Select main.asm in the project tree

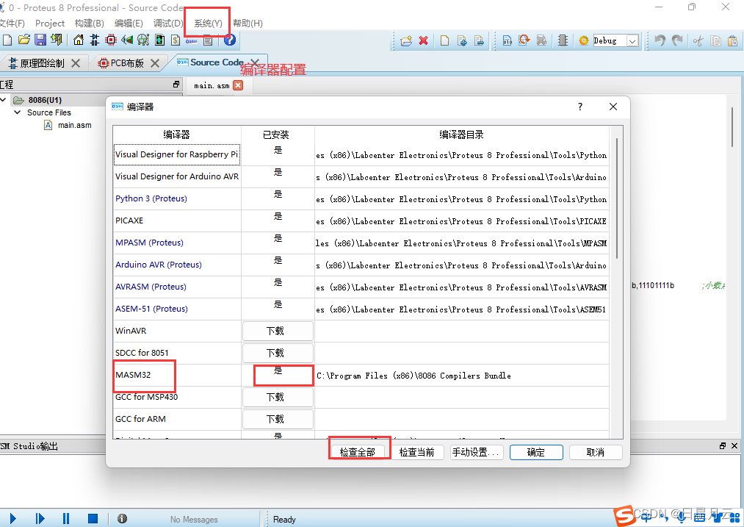pyautogui.click(x=74, y=126)
